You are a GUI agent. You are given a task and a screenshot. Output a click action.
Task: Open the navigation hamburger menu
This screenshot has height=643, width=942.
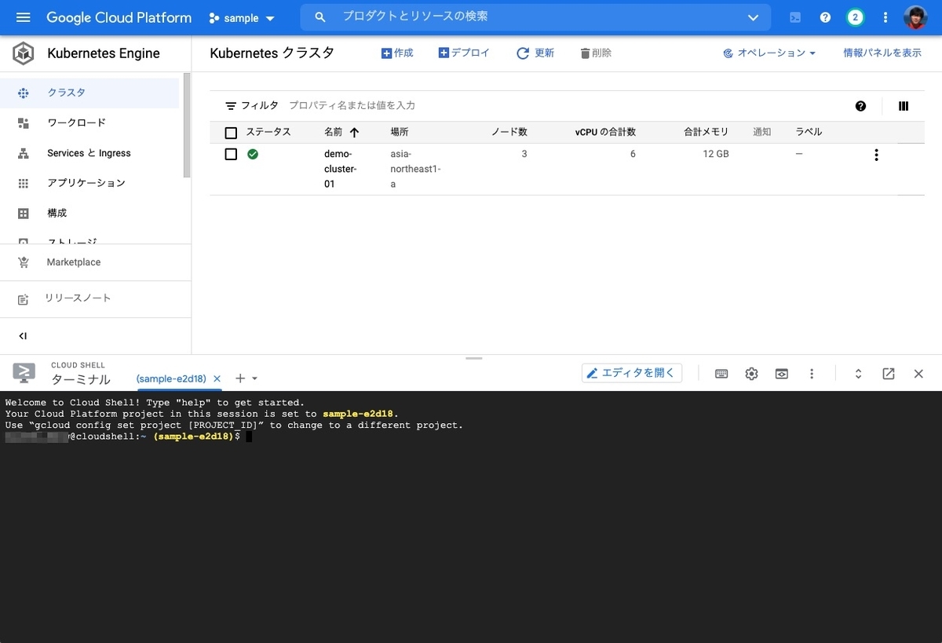(22, 17)
